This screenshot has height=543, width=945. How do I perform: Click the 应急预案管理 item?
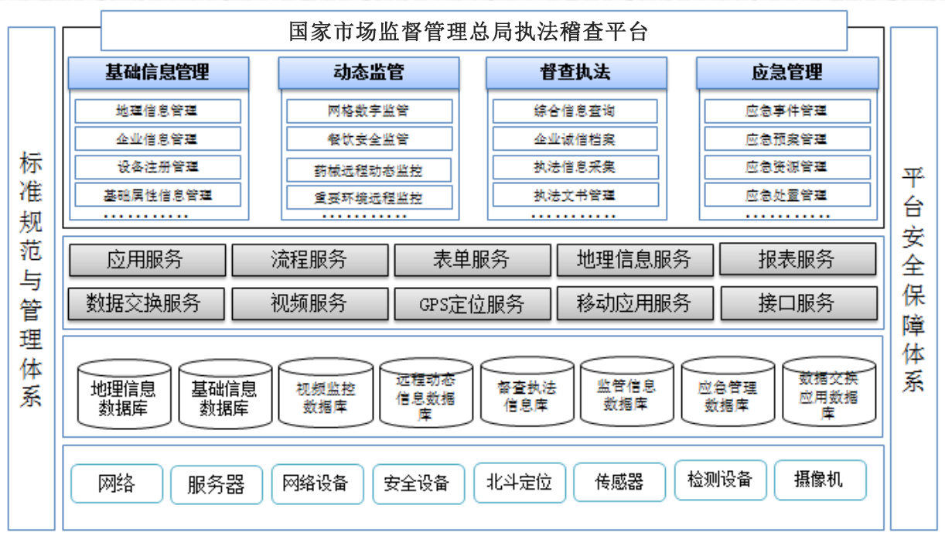pos(787,139)
